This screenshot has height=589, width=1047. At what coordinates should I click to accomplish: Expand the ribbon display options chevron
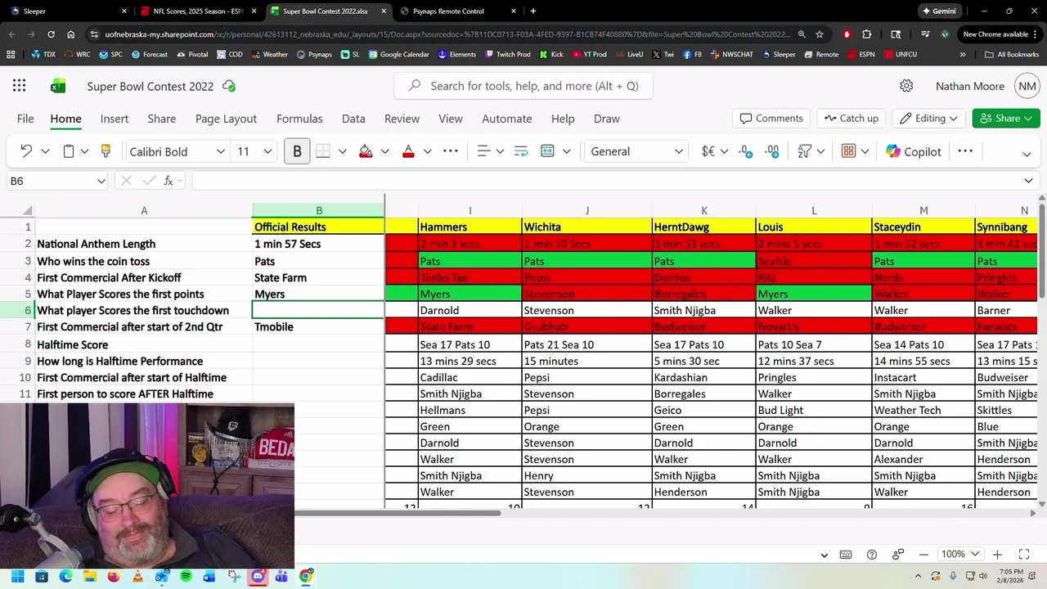(x=1027, y=154)
